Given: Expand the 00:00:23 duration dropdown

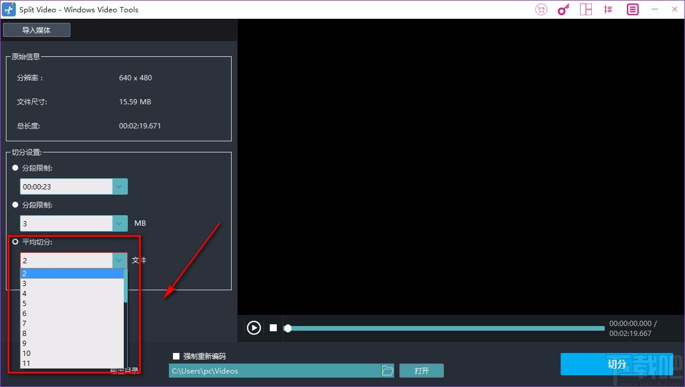Looking at the screenshot, I should click(x=119, y=186).
